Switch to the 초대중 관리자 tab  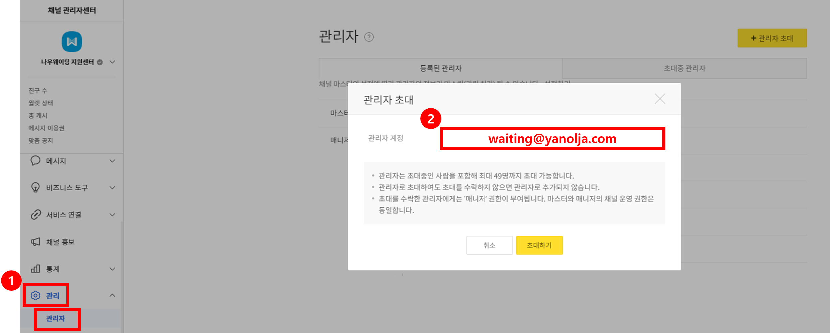tap(685, 68)
